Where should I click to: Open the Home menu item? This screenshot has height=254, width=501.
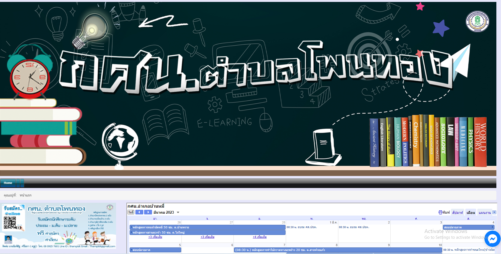tap(8, 183)
